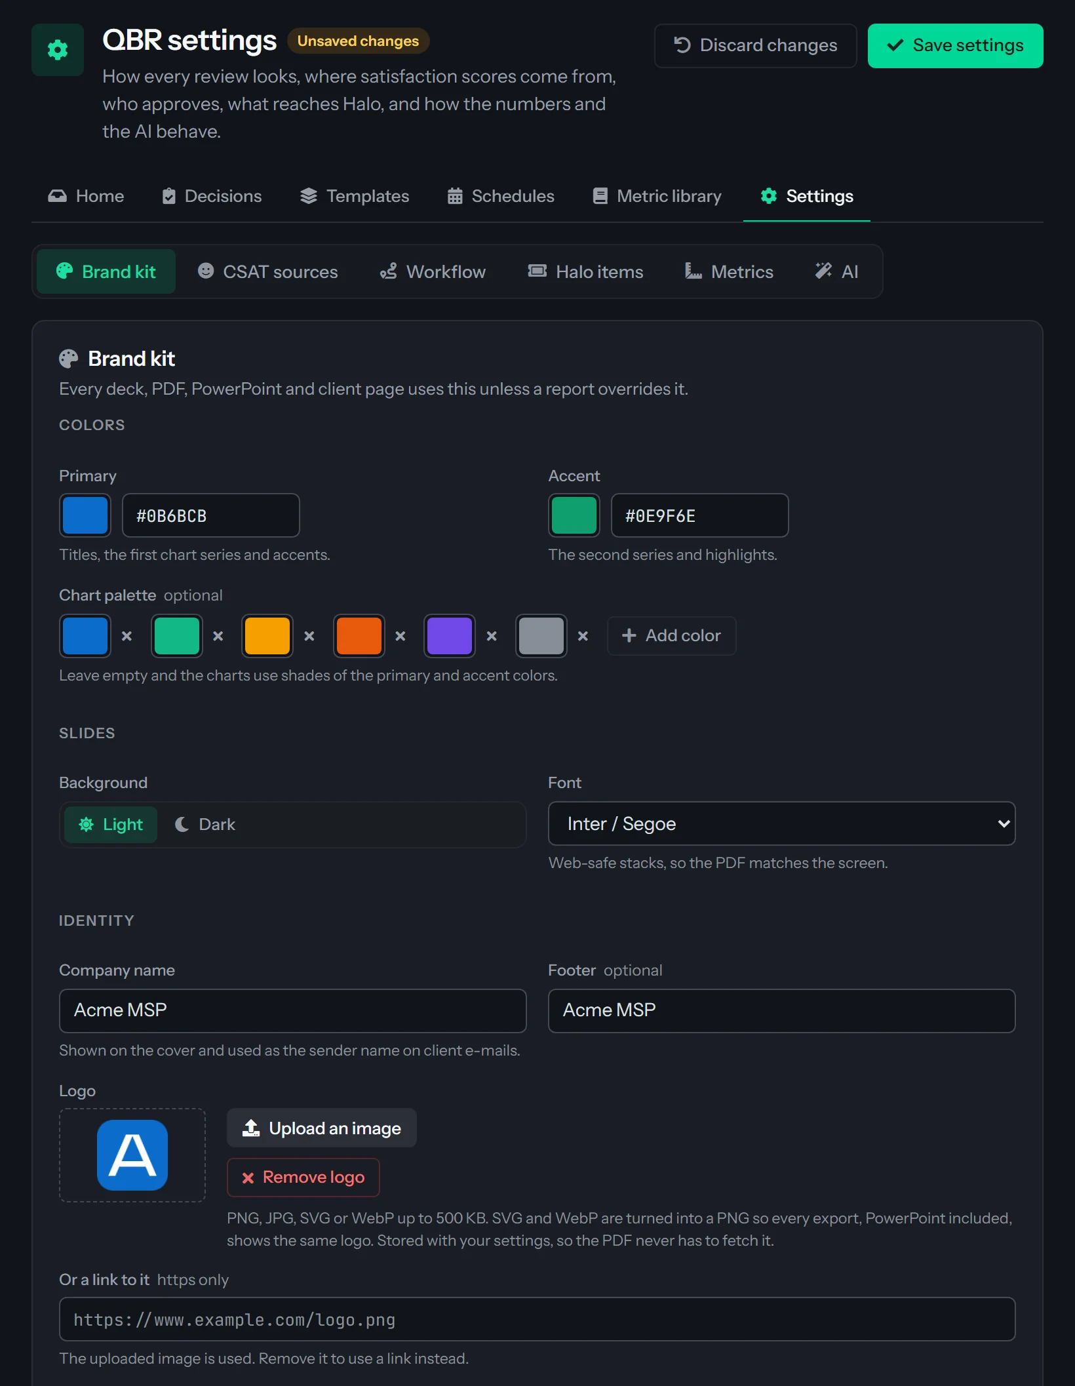Switch to CSAT sources settings
1075x1386 pixels.
tap(267, 271)
